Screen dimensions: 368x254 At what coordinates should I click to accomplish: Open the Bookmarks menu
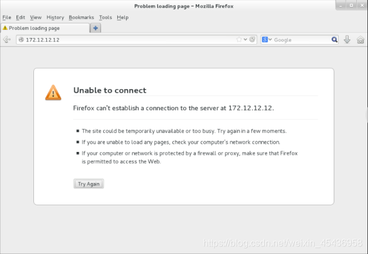81,18
